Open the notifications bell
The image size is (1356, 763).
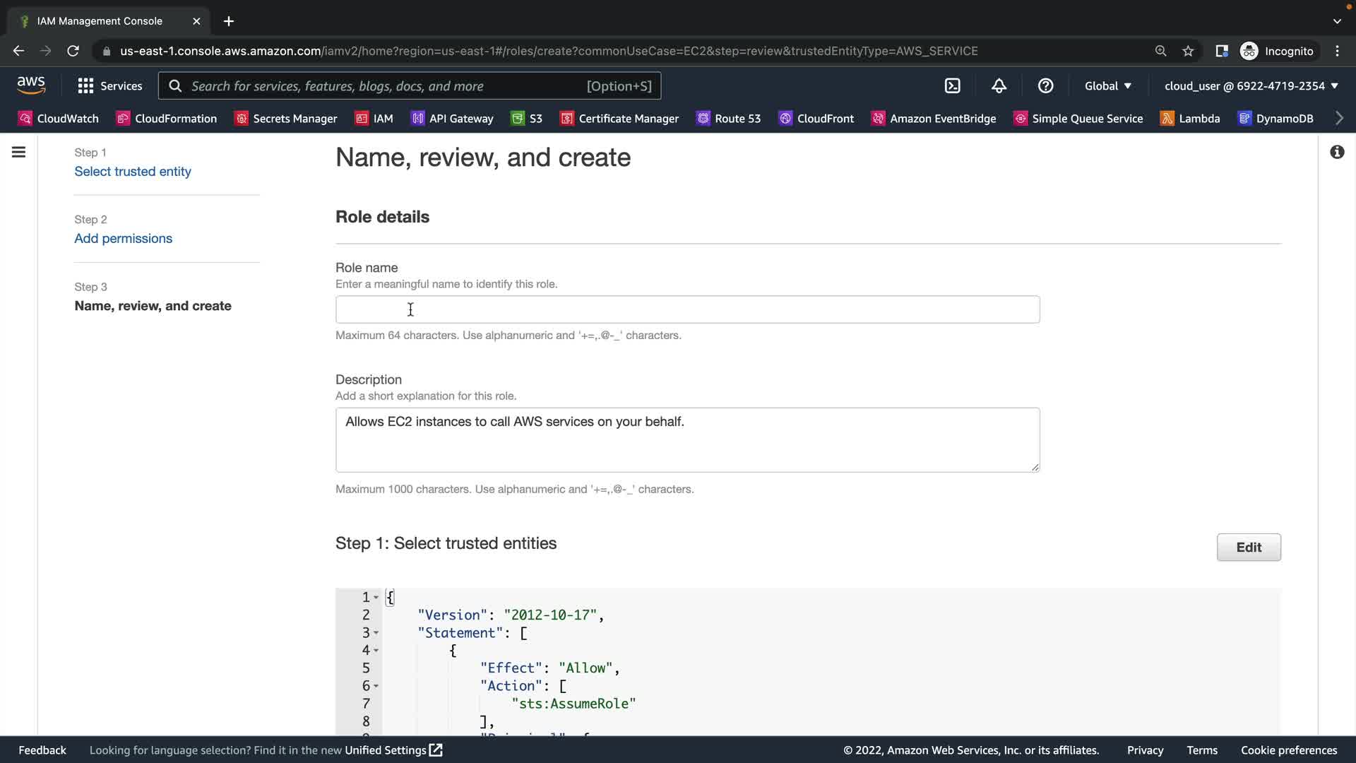pyautogui.click(x=999, y=85)
